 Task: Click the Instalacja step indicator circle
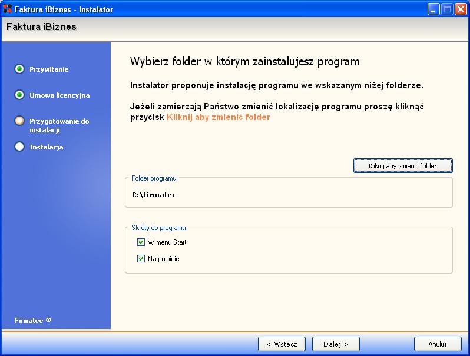point(19,147)
